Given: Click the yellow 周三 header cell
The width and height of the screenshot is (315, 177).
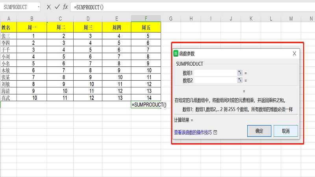Looking at the screenshot, I should (x=88, y=27).
